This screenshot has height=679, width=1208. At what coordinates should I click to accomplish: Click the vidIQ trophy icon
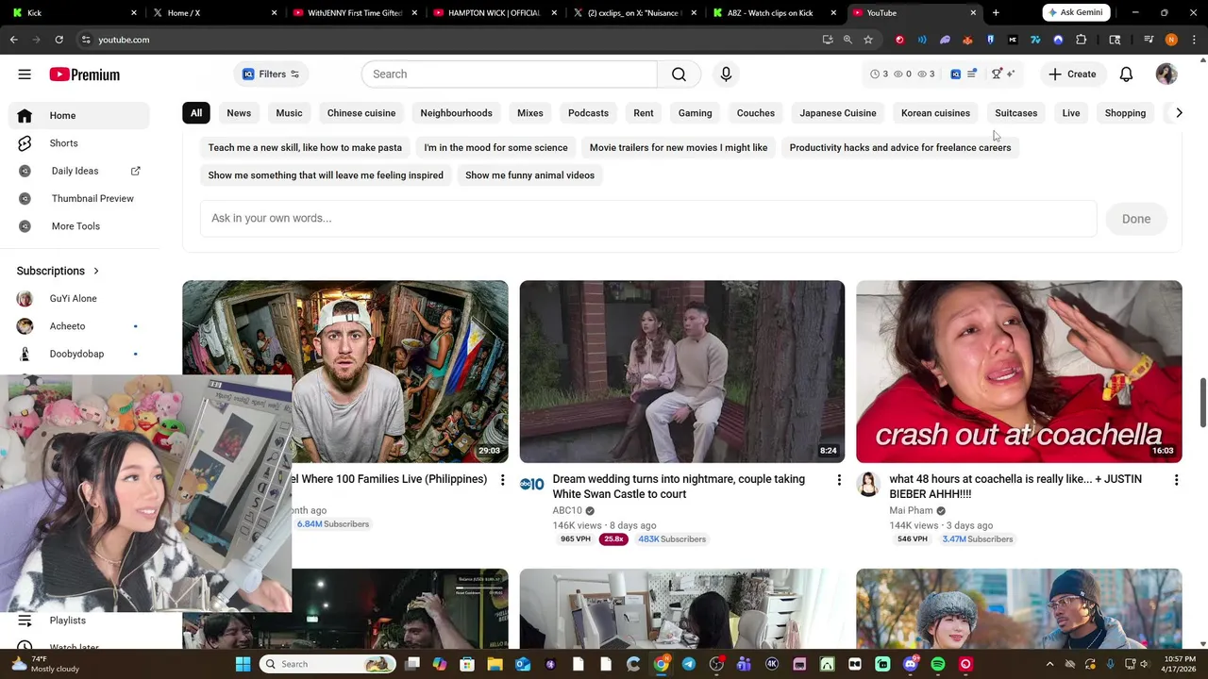click(x=997, y=74)
